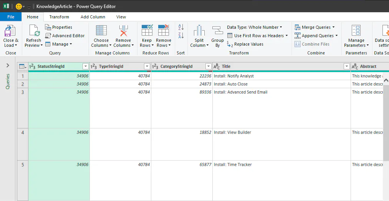Screen dimensions: 389x201
Task: Expand the Data Type: Whole Number dropdown
Action: pyautogui.click(x=281, y=27)
